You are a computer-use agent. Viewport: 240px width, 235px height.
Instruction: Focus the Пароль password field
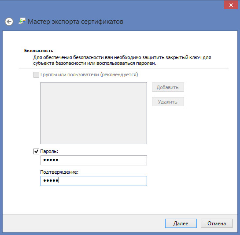click(x=94, y=160)
